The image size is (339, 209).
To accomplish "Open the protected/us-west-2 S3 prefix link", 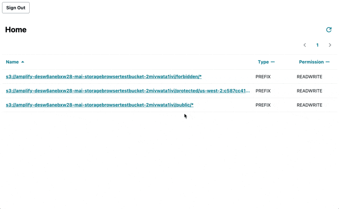I will 128,91.
